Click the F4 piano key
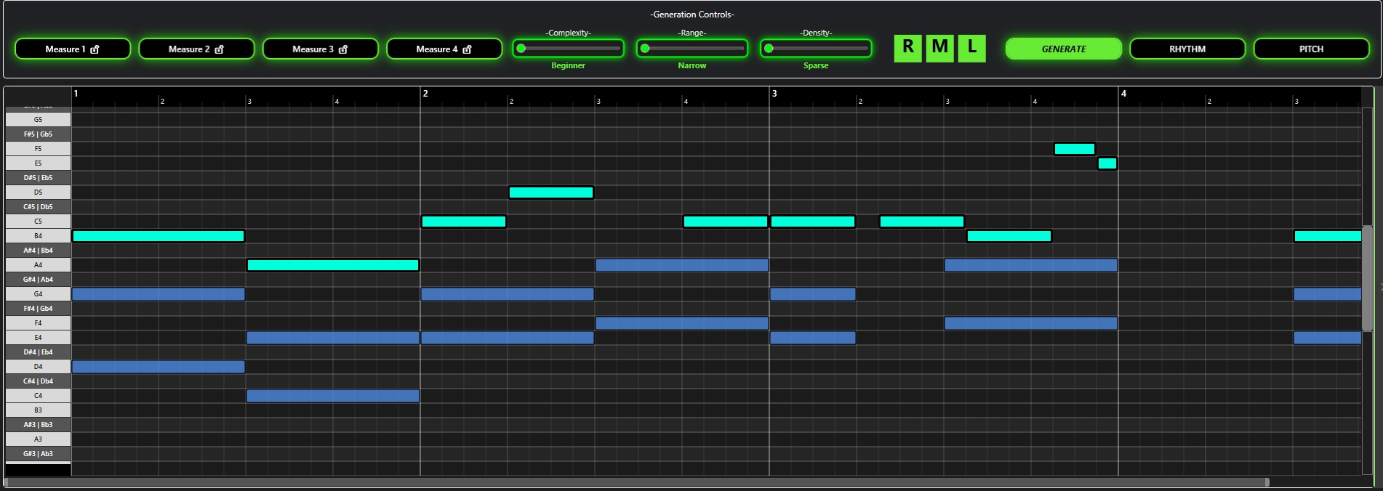1383x491 pixels. click(38, 322)
